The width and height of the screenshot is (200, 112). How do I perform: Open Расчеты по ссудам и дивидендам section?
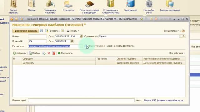coord(89,7)
